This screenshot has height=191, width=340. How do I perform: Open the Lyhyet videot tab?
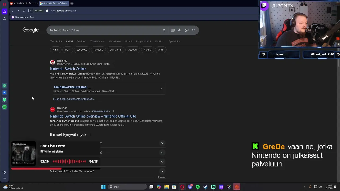(143, 41)
